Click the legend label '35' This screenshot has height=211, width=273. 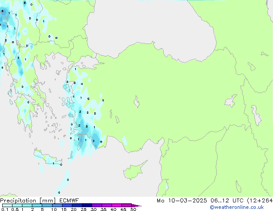coord(104,209)
